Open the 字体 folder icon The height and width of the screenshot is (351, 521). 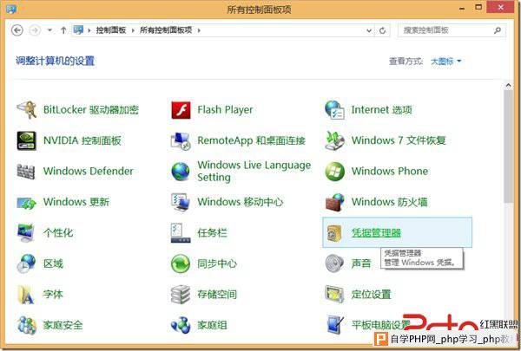26,295
